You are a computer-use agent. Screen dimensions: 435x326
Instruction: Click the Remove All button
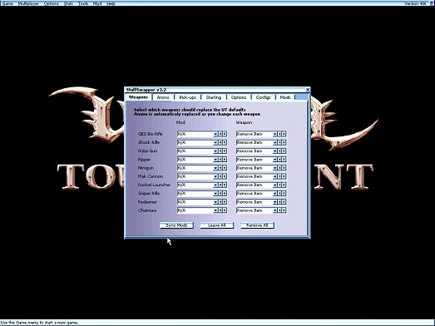tap(257, 225)
